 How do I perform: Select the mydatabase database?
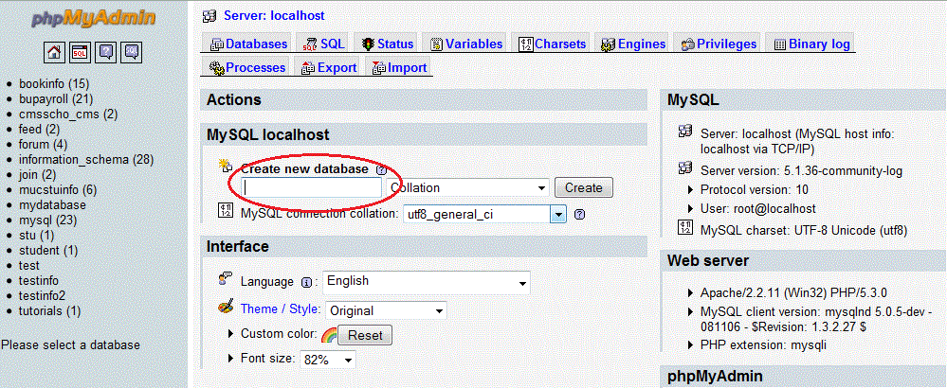coord(52,204)
